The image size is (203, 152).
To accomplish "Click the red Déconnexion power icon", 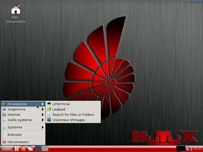I will pyautogui.click(x=4, y=142).
